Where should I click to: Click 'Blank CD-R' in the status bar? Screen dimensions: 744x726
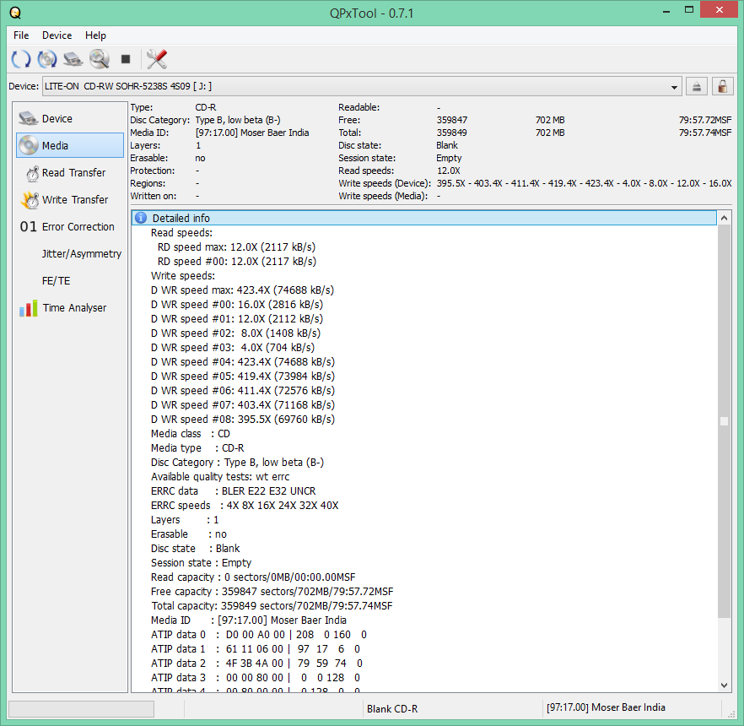(x=392, y=709)
